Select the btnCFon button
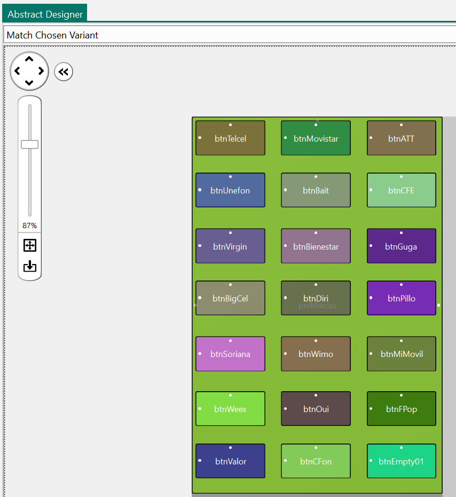 click(x=316, y=461)
